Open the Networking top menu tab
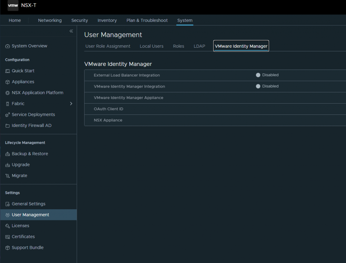The image size is (346, 263). [50, 20]
